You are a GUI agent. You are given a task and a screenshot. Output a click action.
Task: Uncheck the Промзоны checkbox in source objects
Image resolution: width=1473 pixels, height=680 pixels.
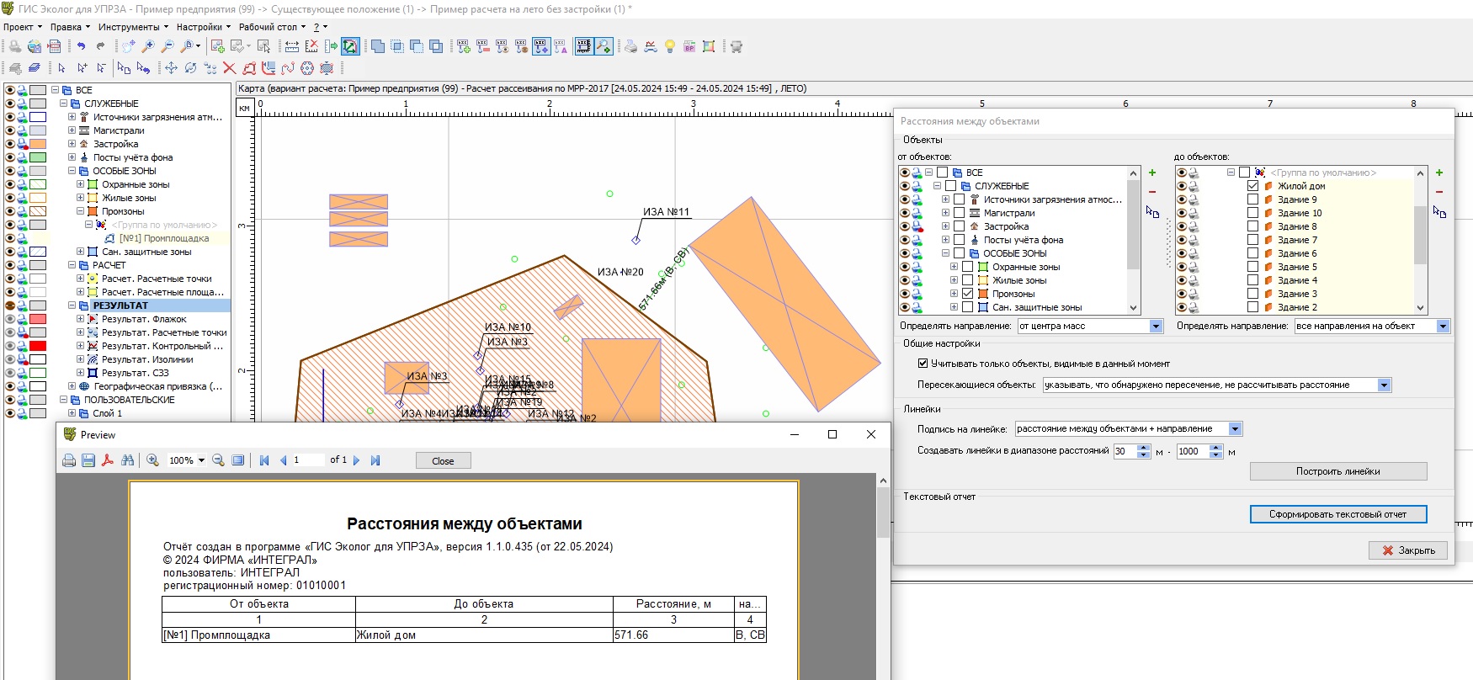point(967,294)
